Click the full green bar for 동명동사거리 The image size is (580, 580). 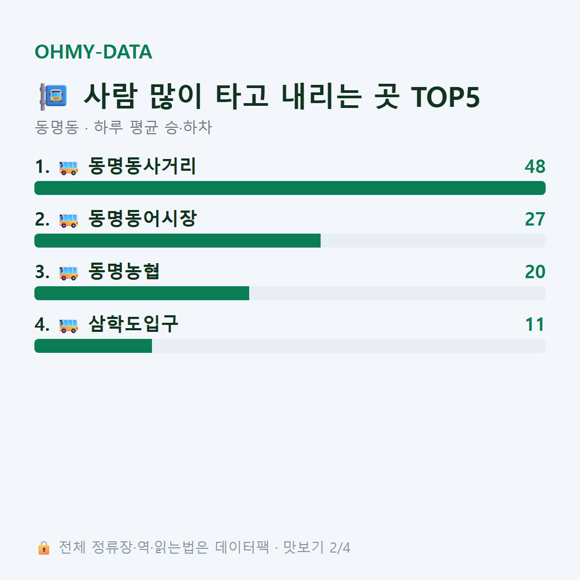[x=290, y=188]
